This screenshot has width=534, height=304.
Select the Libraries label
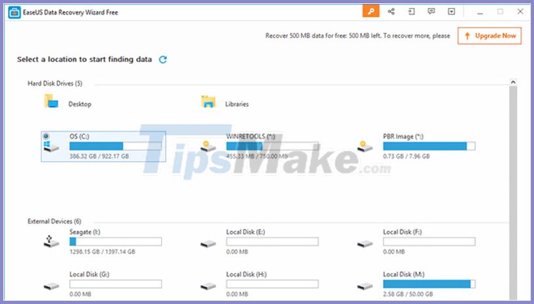coord(237,104)
